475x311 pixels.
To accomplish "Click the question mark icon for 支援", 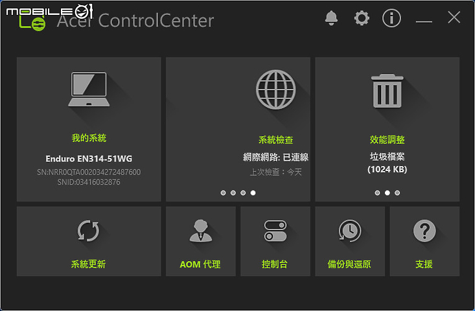I will [424, 231].
